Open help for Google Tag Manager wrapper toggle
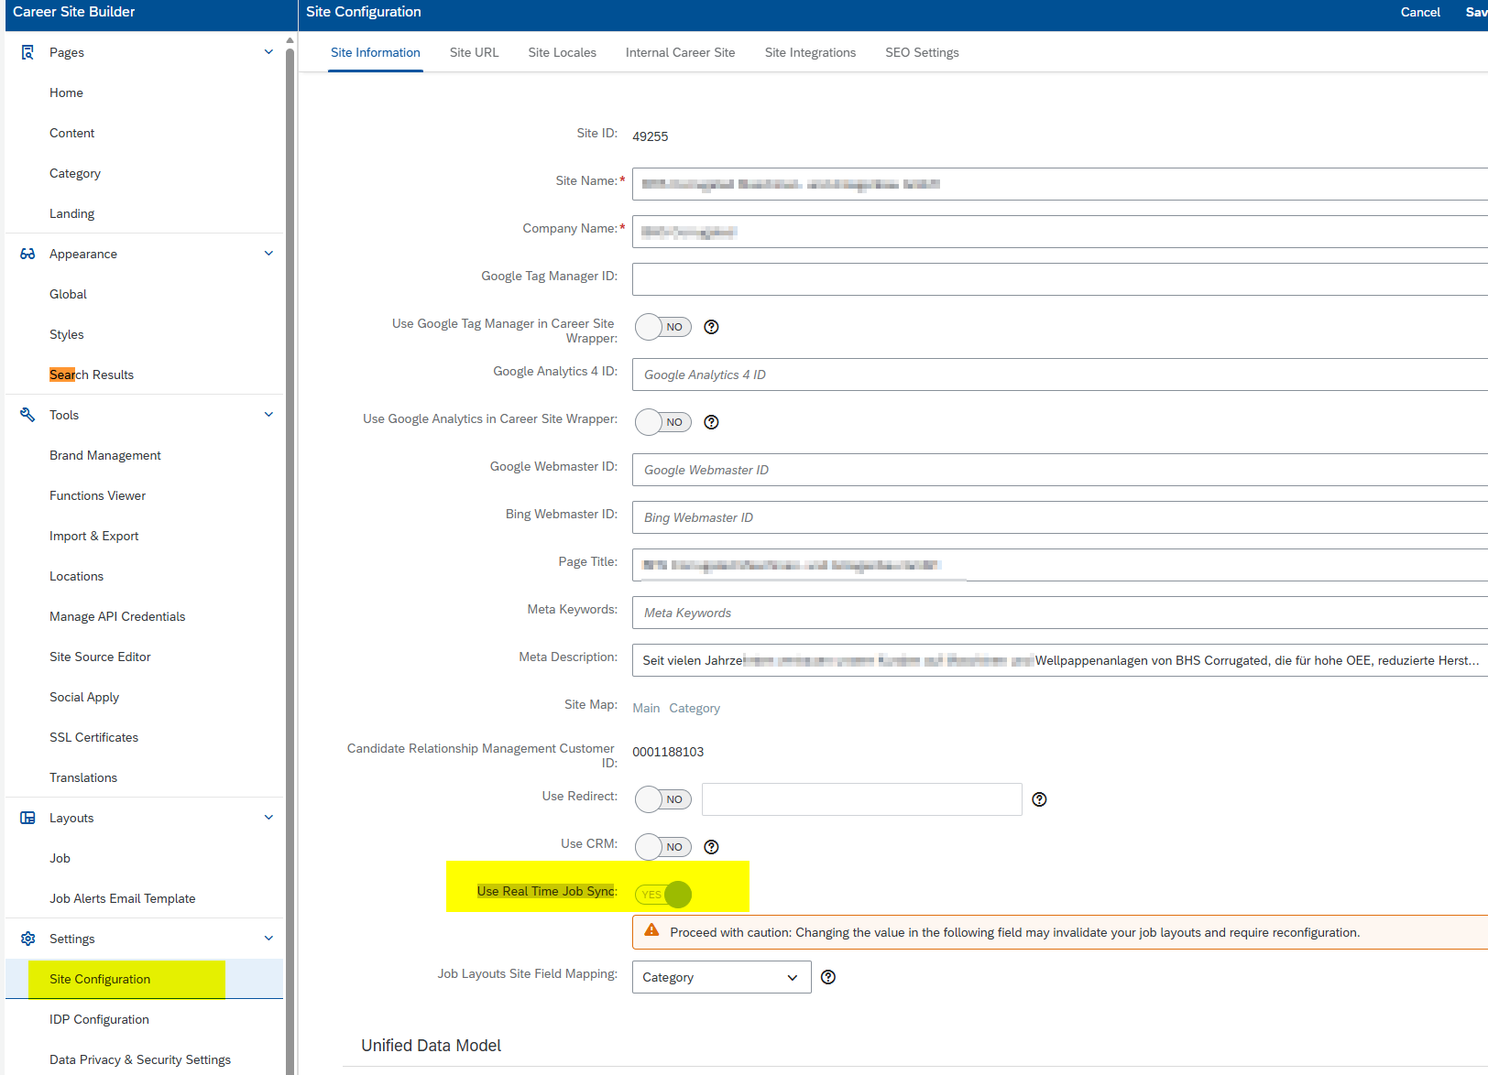The image size is (1488, 1075). tap(711, 327)
